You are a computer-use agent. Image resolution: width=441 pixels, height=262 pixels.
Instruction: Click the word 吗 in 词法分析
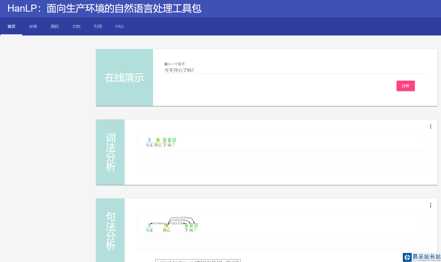pyautogui.click(x=169, y=145)
